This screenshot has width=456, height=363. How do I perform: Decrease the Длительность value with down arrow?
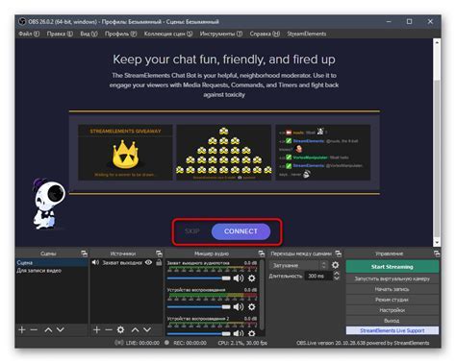click(336, 278)
